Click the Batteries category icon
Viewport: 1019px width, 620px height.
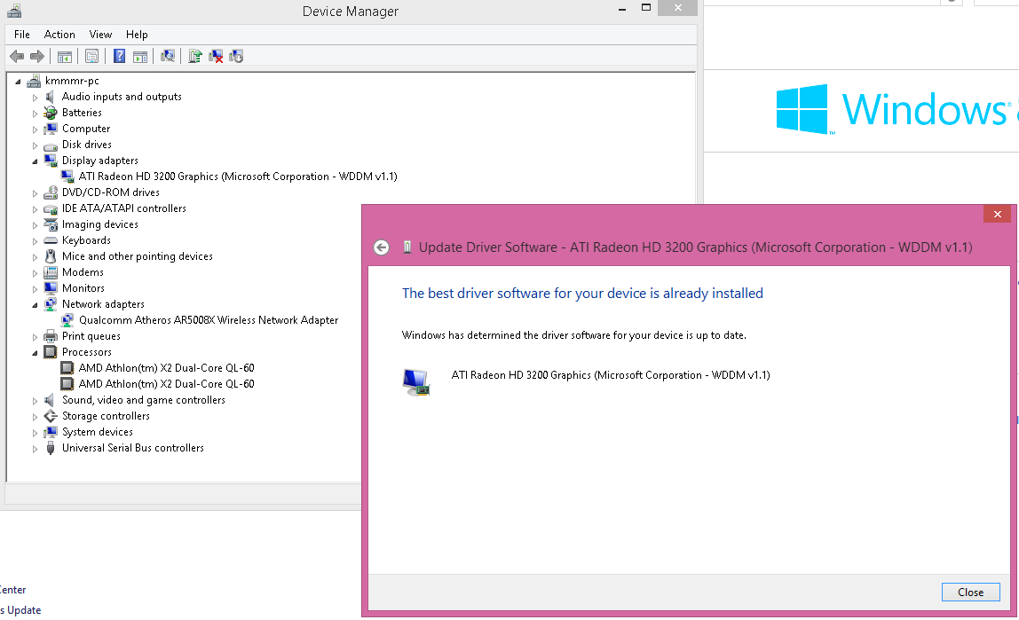click(50, 113)
